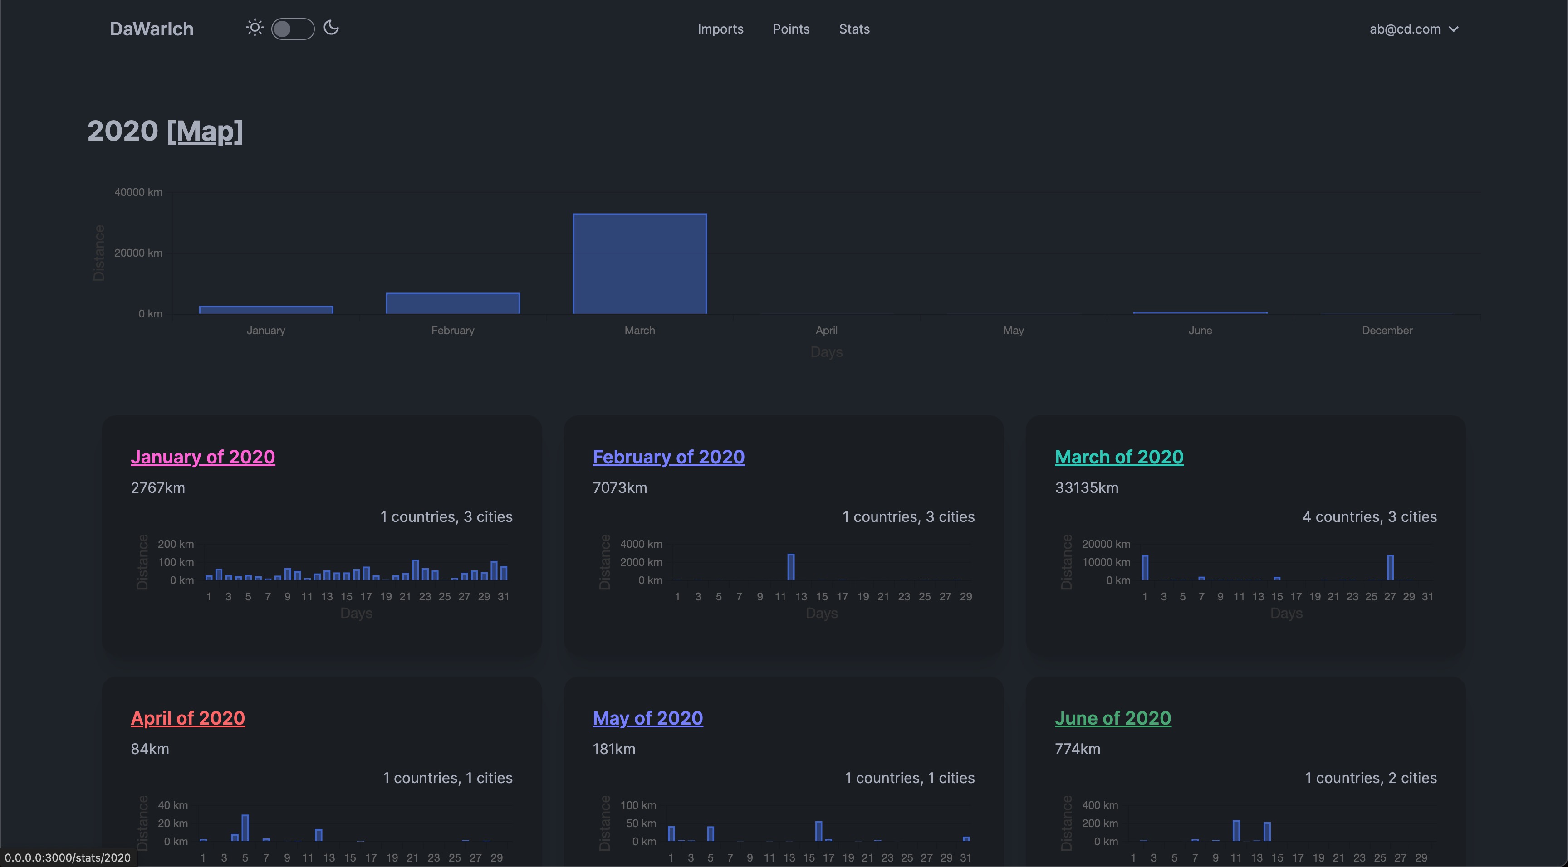1568x867 pixels.
Task: Click the moon dark-mode icon
Action: point(331,28)
